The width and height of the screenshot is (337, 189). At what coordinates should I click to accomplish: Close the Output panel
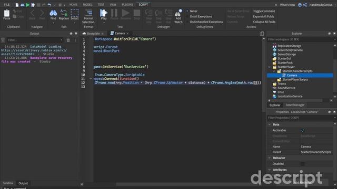click(76, 34)
